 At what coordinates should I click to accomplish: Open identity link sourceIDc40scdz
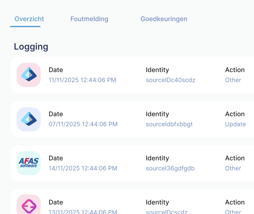point(170,80)
